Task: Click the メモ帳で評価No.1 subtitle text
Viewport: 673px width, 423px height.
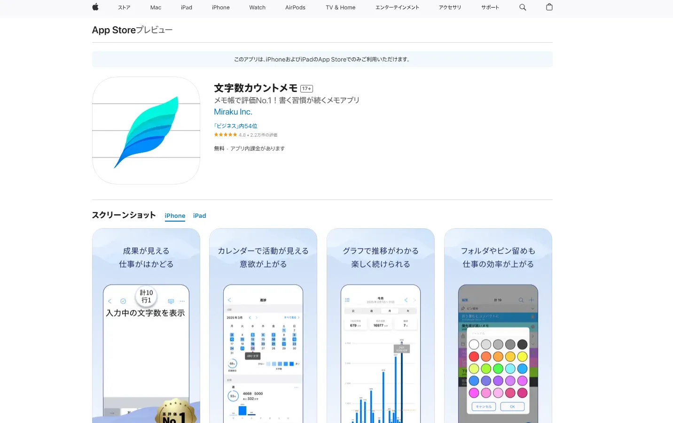Action: coord(287,100)
